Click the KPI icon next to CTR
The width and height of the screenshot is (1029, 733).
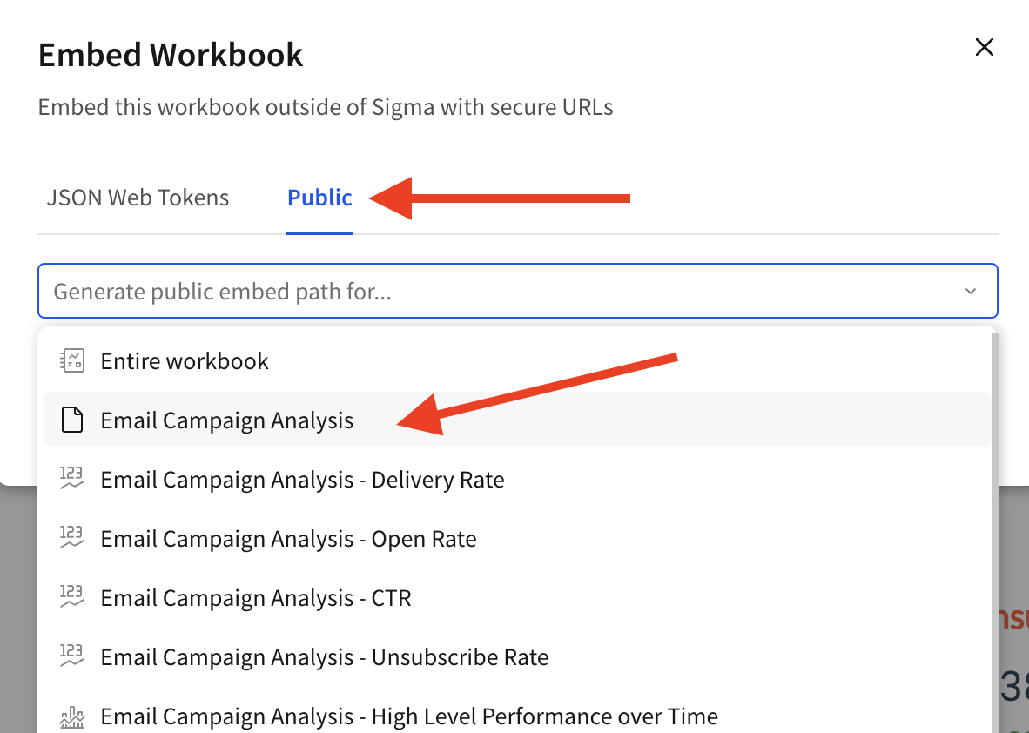click(x=71, y=598)
